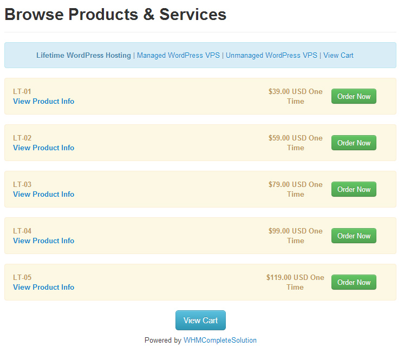The height and width of the screenshot is (347, 404).
Task: Show LT-03 product info details
Action: tap(43, 194)
